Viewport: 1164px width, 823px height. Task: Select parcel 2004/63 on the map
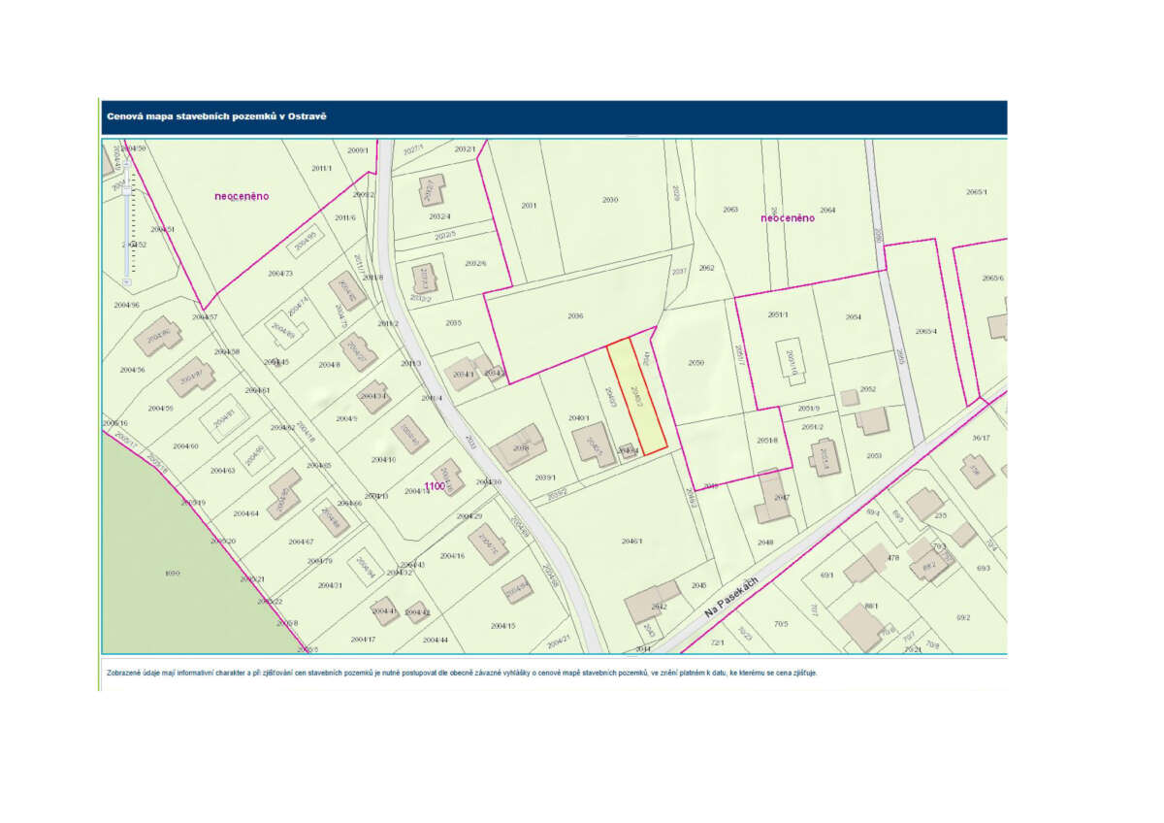tap(221, 471)
